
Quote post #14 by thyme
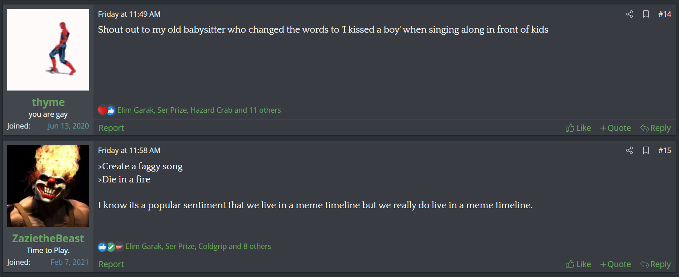coord(615,128)
